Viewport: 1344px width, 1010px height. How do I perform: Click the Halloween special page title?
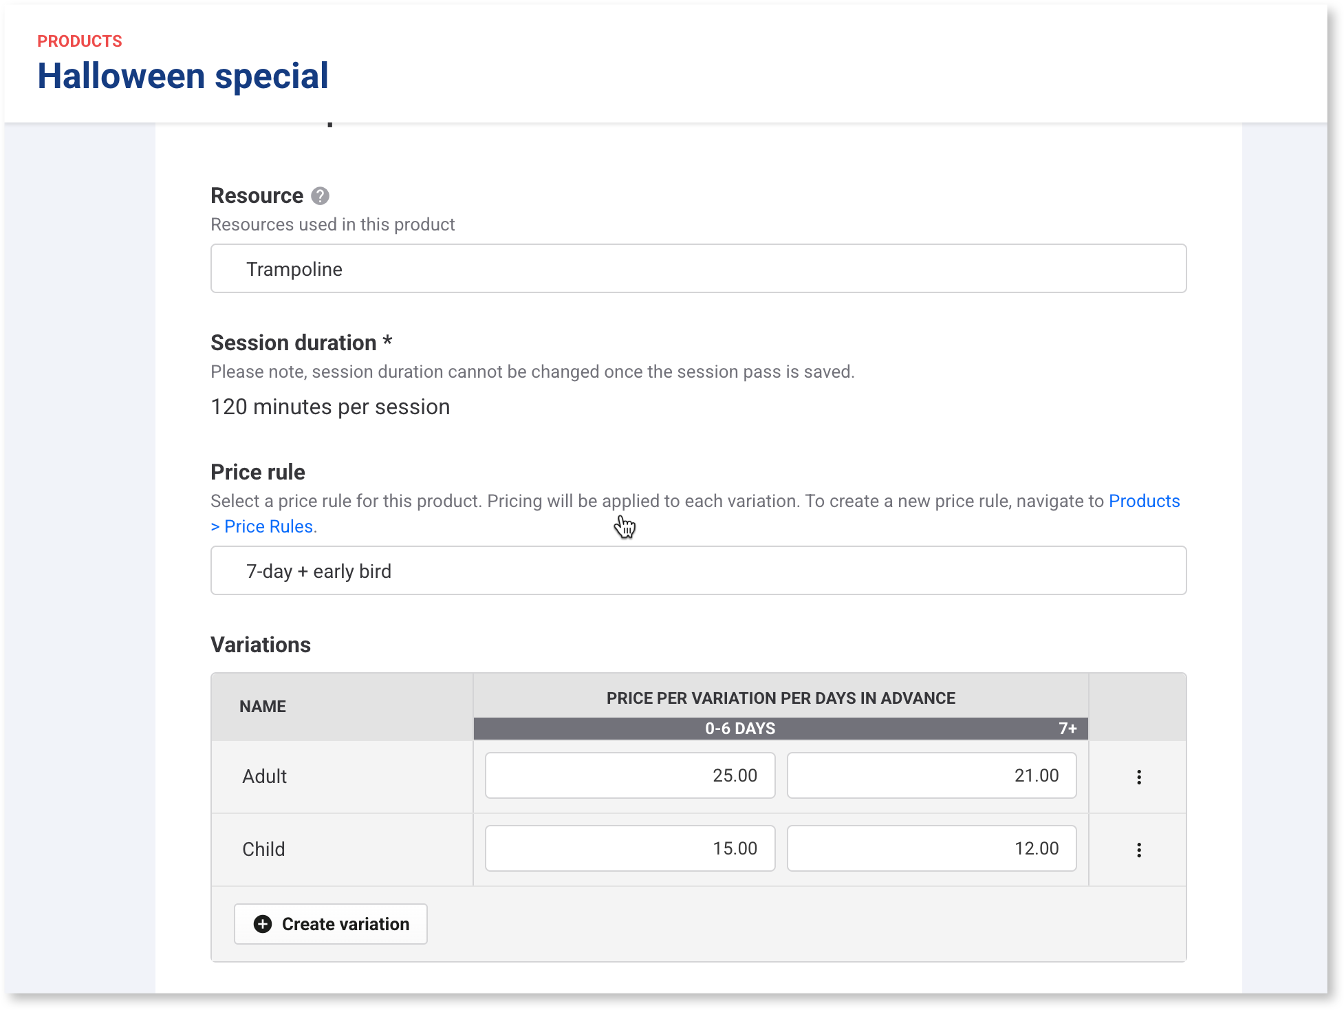(183, 75)
